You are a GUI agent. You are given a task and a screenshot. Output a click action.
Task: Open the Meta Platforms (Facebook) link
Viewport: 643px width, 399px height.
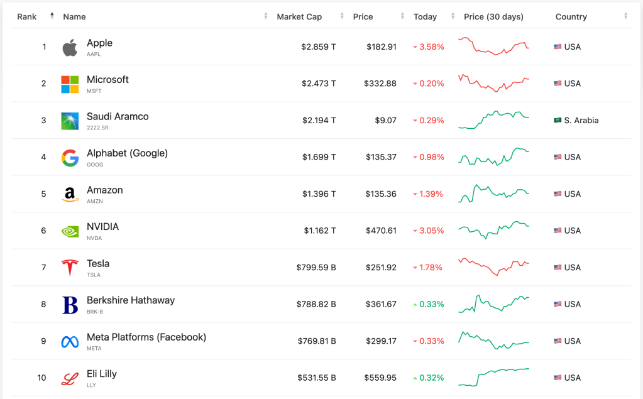tap(146, 337)
